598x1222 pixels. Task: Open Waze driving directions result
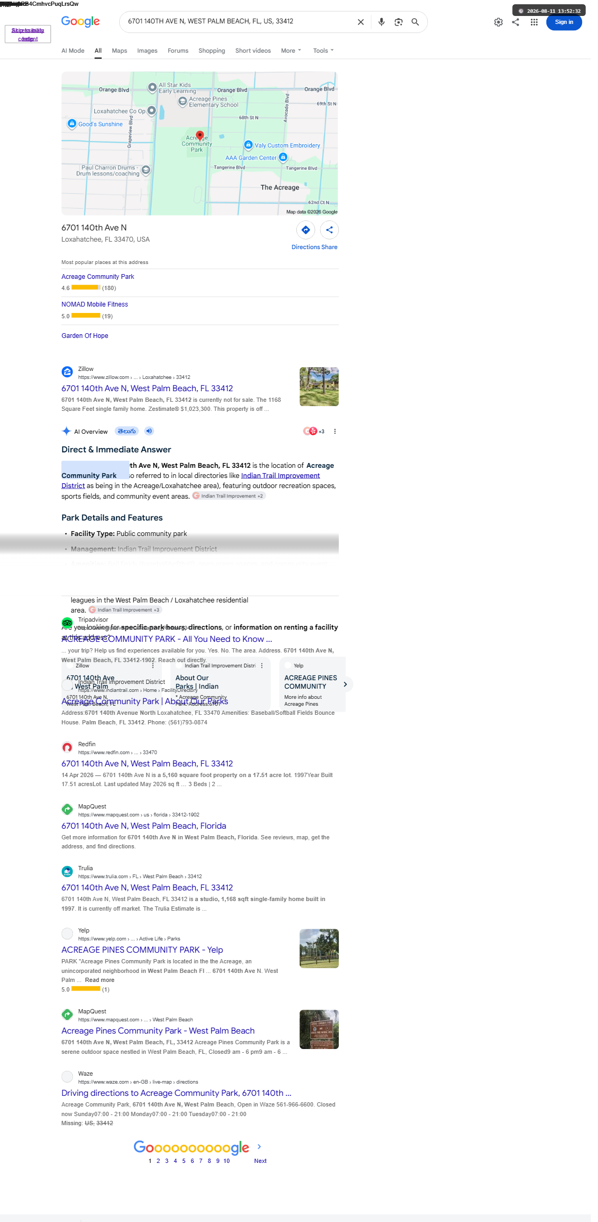click(176, 1093)
